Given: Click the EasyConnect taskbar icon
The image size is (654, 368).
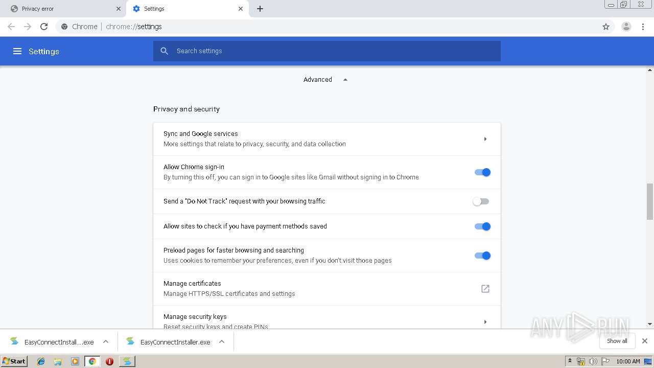Looking at the screenshot, I should pyautogui.click(x=127, y=361).
